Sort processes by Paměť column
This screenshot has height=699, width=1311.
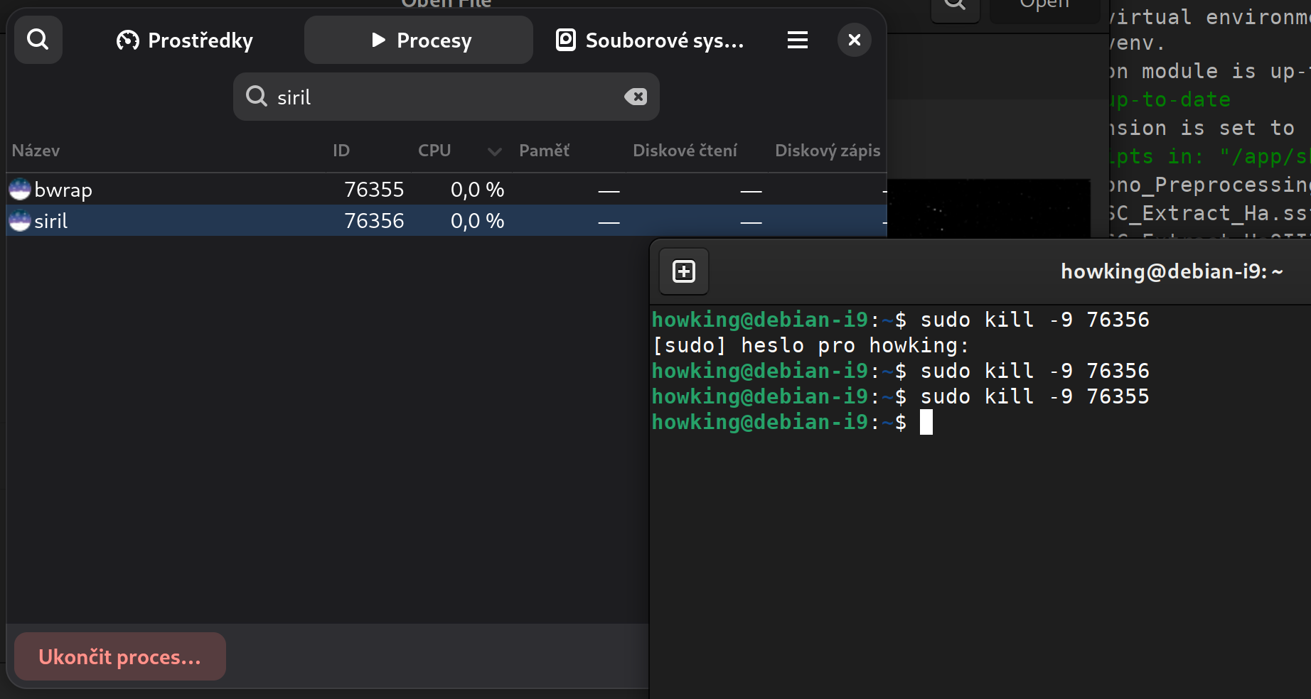[544, 151]
